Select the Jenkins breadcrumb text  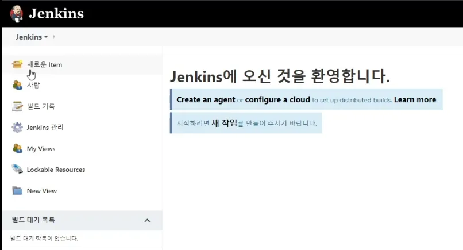(x=28, y=37)
